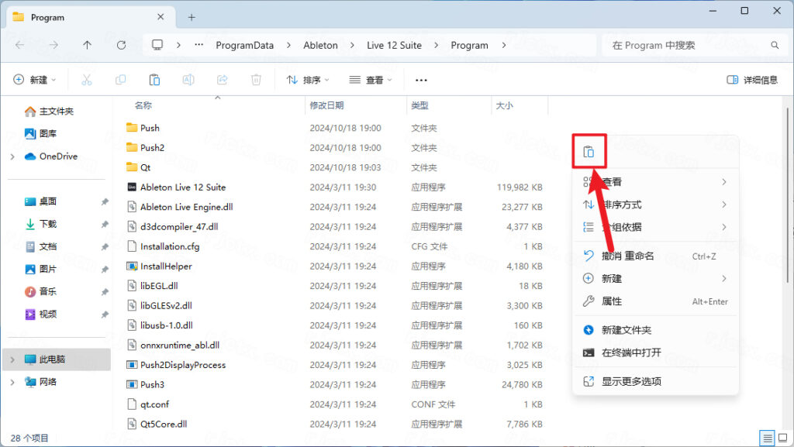The image size is (794, 447).
Task: Expand the 此电脑 tree node
Action: coord(12,359)
